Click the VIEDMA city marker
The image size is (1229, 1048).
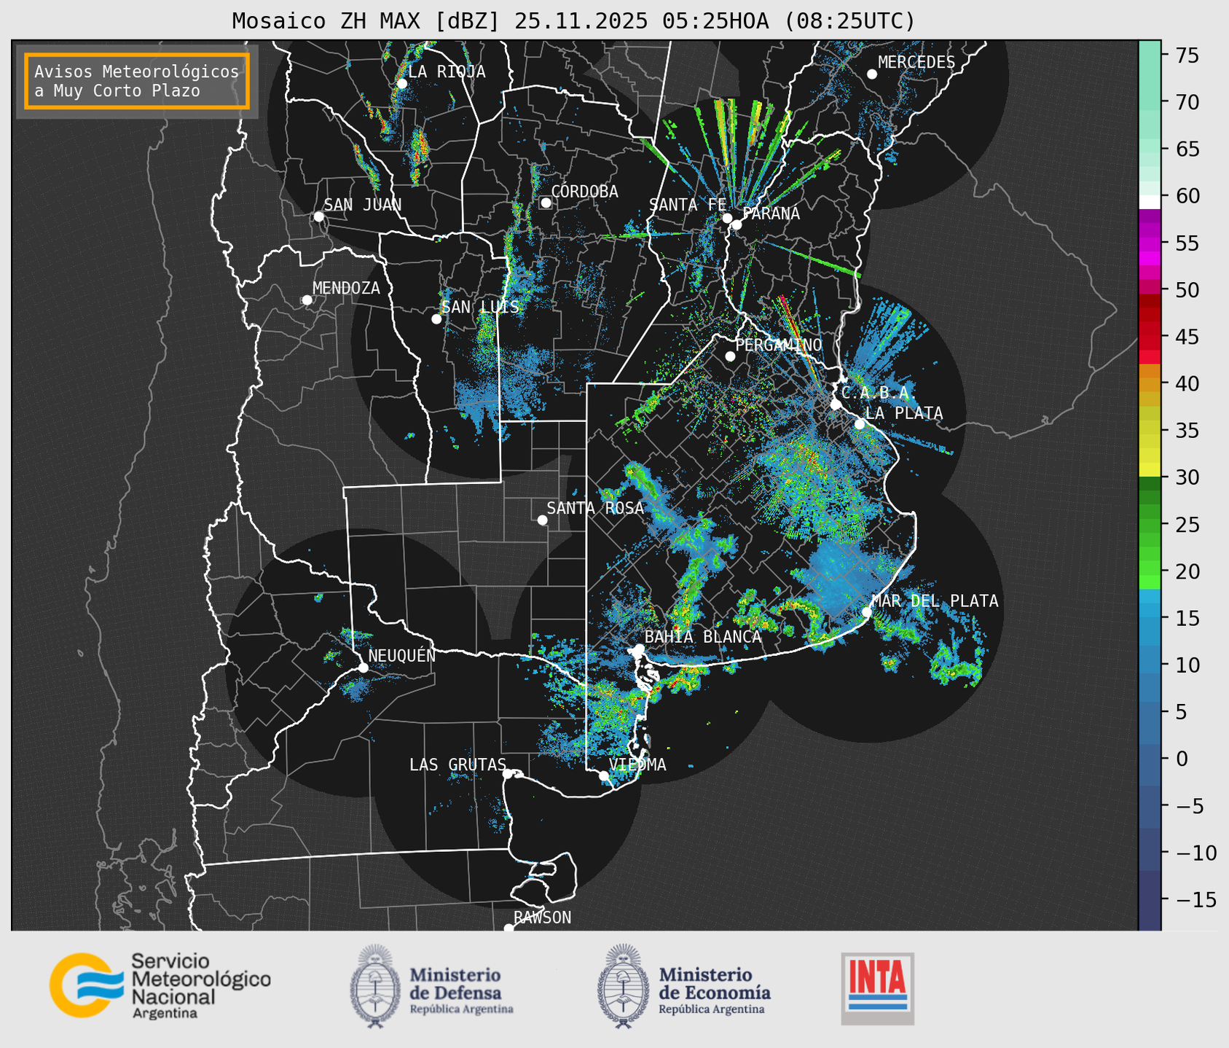pyautogui.click(x=604, y=775)
